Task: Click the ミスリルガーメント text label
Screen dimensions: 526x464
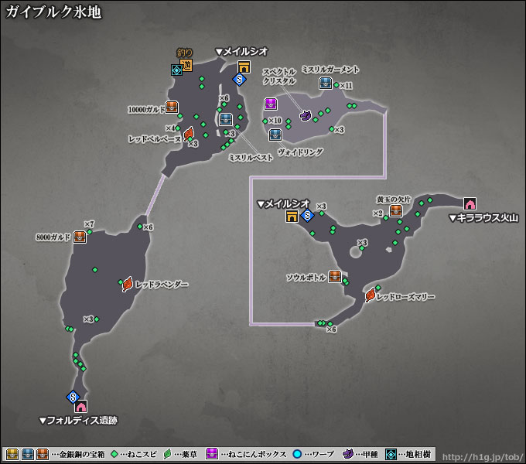Action: (x=330, y=70)
